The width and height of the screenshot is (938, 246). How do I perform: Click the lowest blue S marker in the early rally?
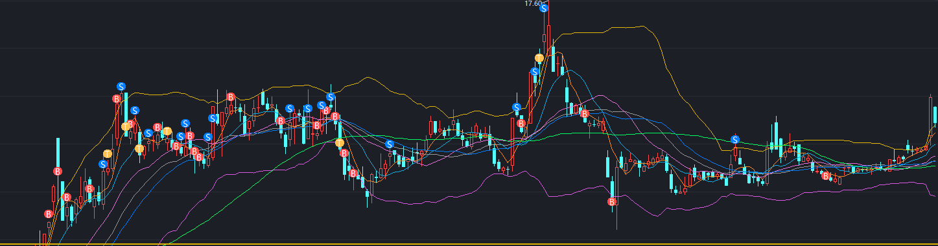(x=103, y=164)
